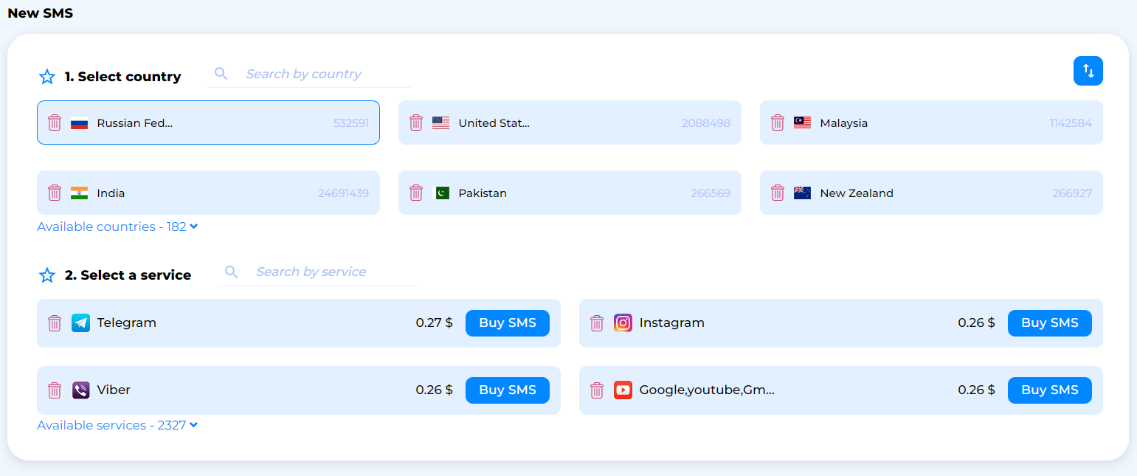Select the United Stat... country name
The height and width of the screenshot is (476, 1137).
coord(494,123)
